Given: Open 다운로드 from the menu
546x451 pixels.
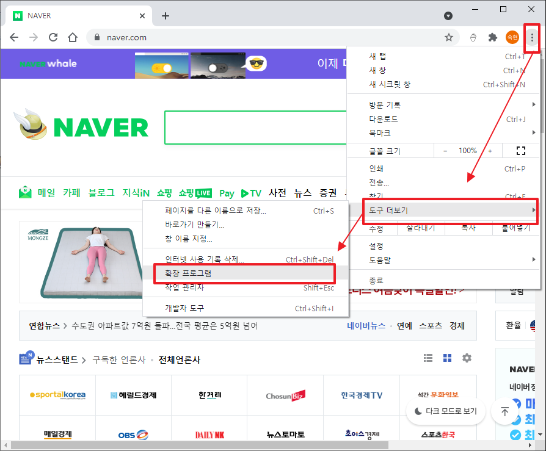Looking at the screenshot, I should 443,119.
